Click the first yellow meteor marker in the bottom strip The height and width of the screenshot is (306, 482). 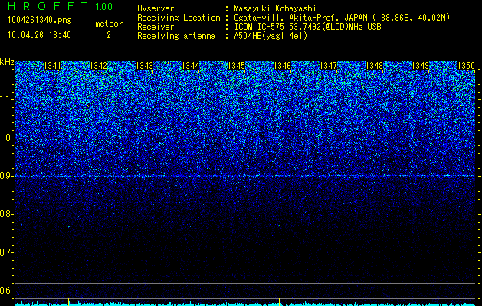pyautogui.click(x=68, y=302)
